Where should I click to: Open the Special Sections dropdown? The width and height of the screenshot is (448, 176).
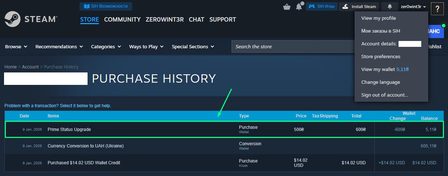[193, 46]
